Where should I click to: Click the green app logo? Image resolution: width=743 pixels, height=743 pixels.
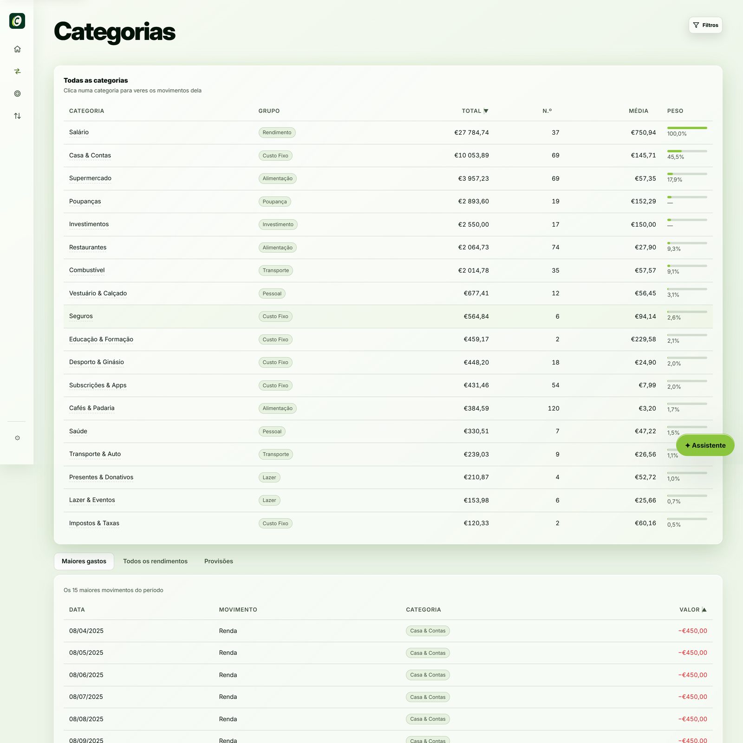coord(17,21)
